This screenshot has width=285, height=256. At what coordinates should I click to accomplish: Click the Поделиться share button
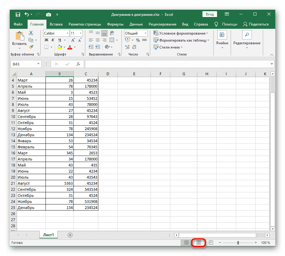[x=256, y=24]
